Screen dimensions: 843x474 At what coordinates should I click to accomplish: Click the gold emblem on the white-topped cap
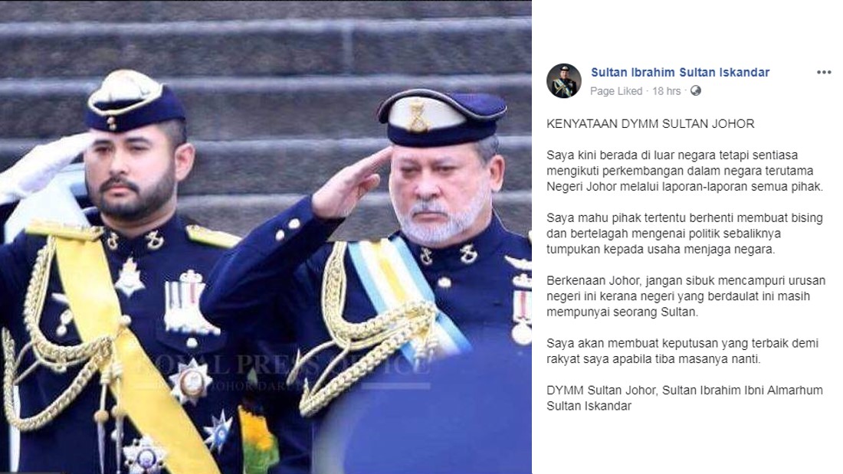pyautogui.click(x=418, y=115)
